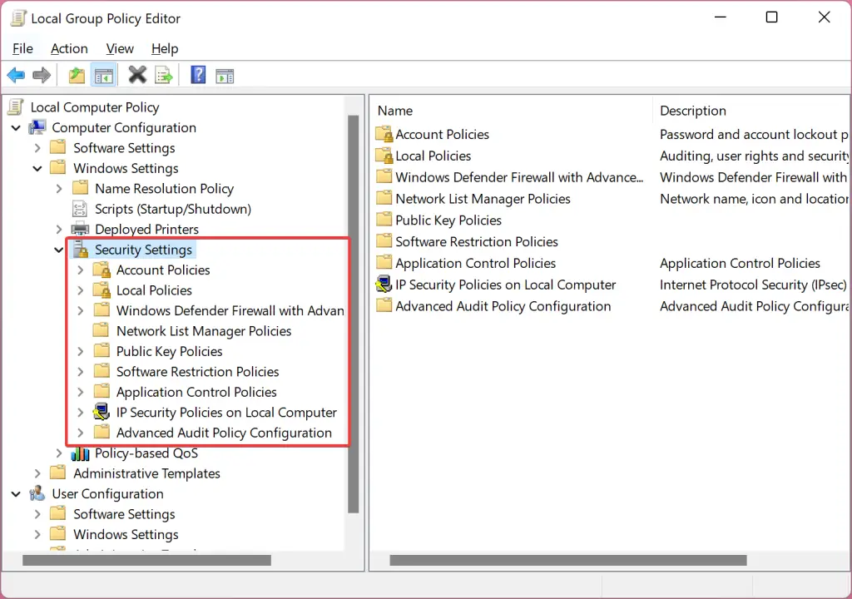
Task: Click the Forward navigation arrow
Action: [x=41, y=75]
